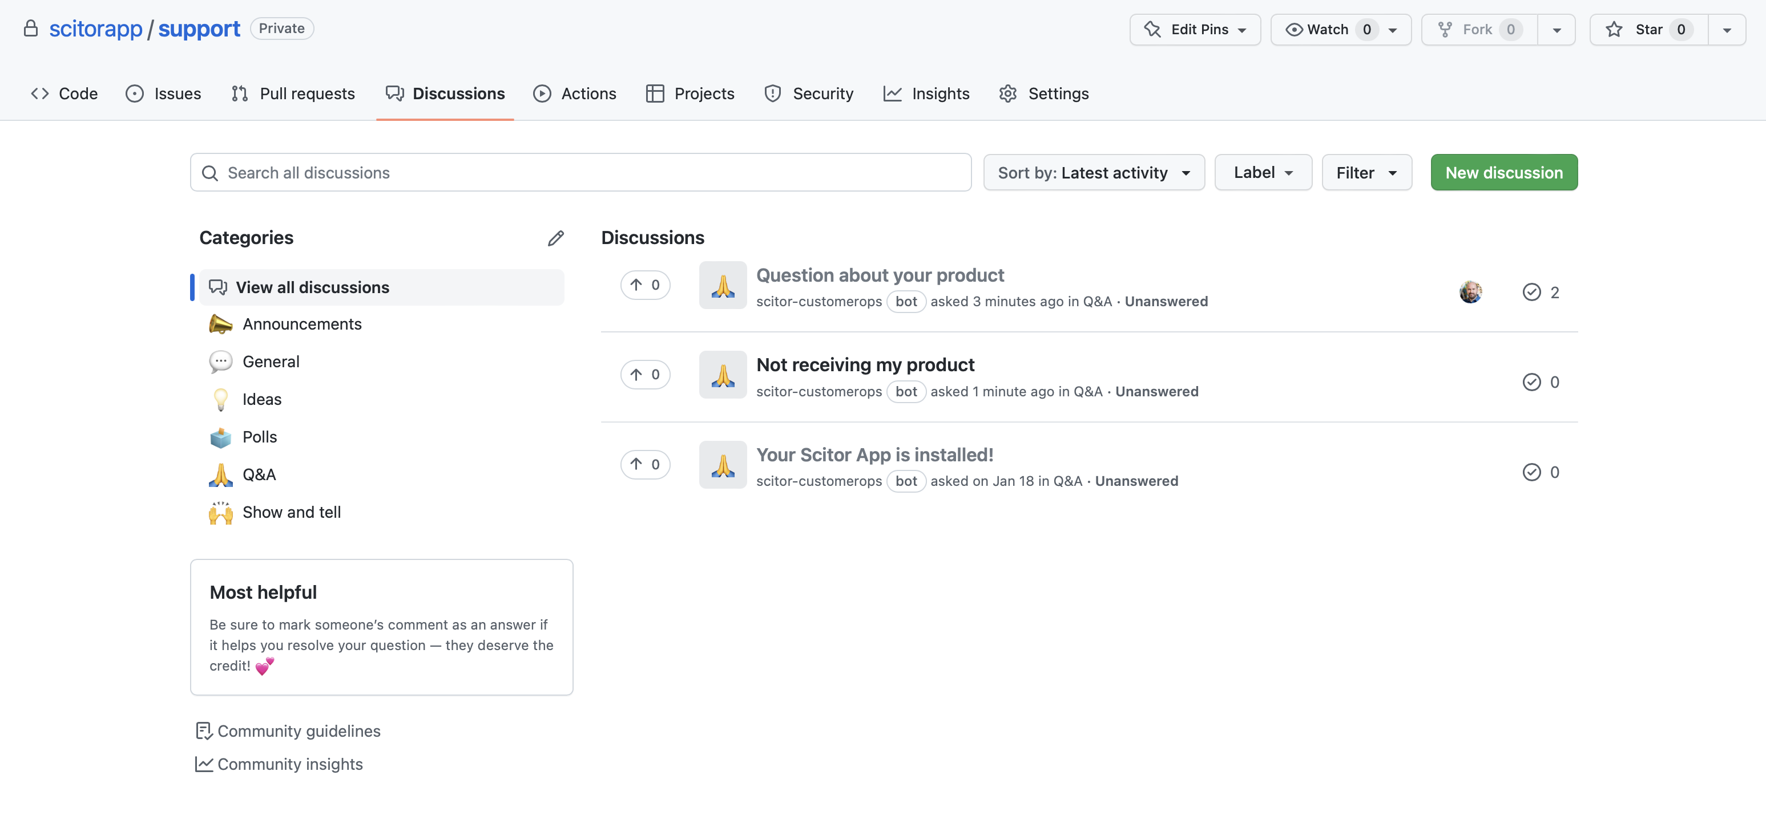1766x820 pixels.
Task: Select View all discussions category
Action: [381, 287]
